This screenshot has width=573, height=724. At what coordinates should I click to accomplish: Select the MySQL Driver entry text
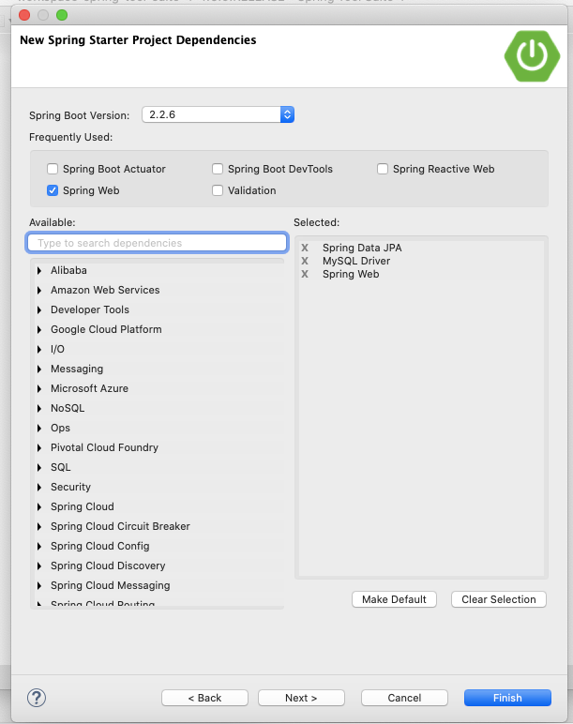(356, 261)
